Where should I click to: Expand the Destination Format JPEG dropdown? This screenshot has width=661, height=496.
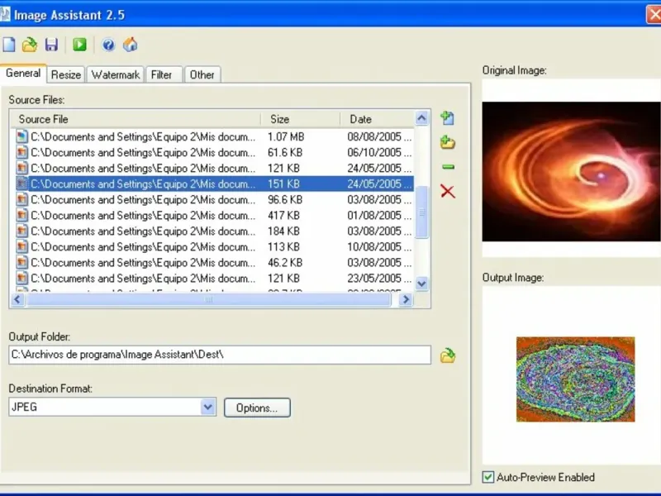(208, 407)
